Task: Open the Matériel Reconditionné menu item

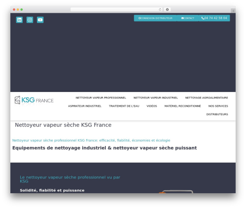Action: pyautogui.click(x=183, y=106)
